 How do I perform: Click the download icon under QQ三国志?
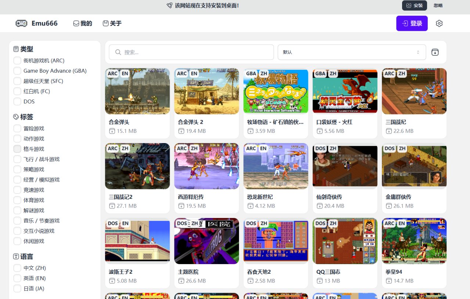[x=319, y=281]
